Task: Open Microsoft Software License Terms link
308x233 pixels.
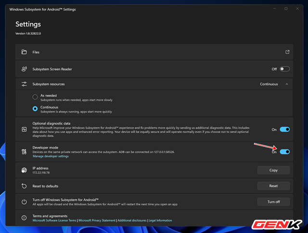Action: click(x=54, y=220)
